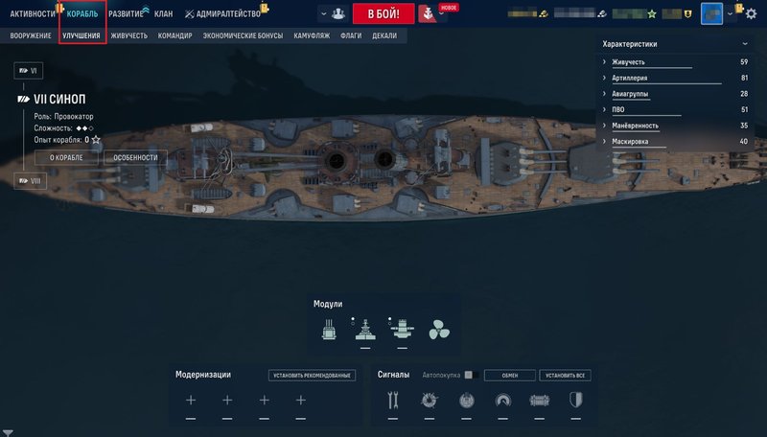This screenshot has width=767, height=437.
Task: Select the tier VIII ship node
Action: (30, 181)
